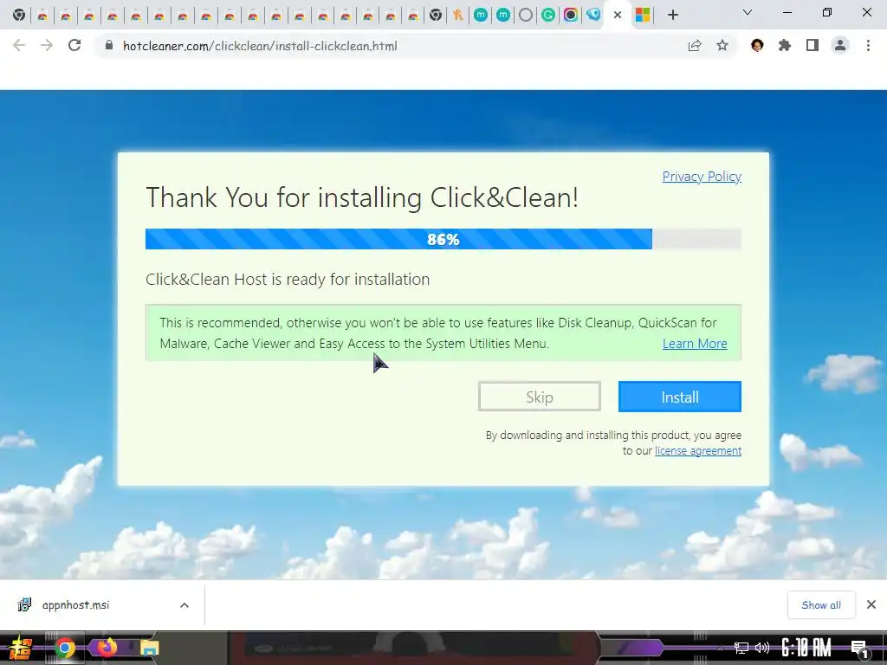This screenshot has width=887, height=665.
Task: Open the notification center icon
Action: [x=859, y=649]
